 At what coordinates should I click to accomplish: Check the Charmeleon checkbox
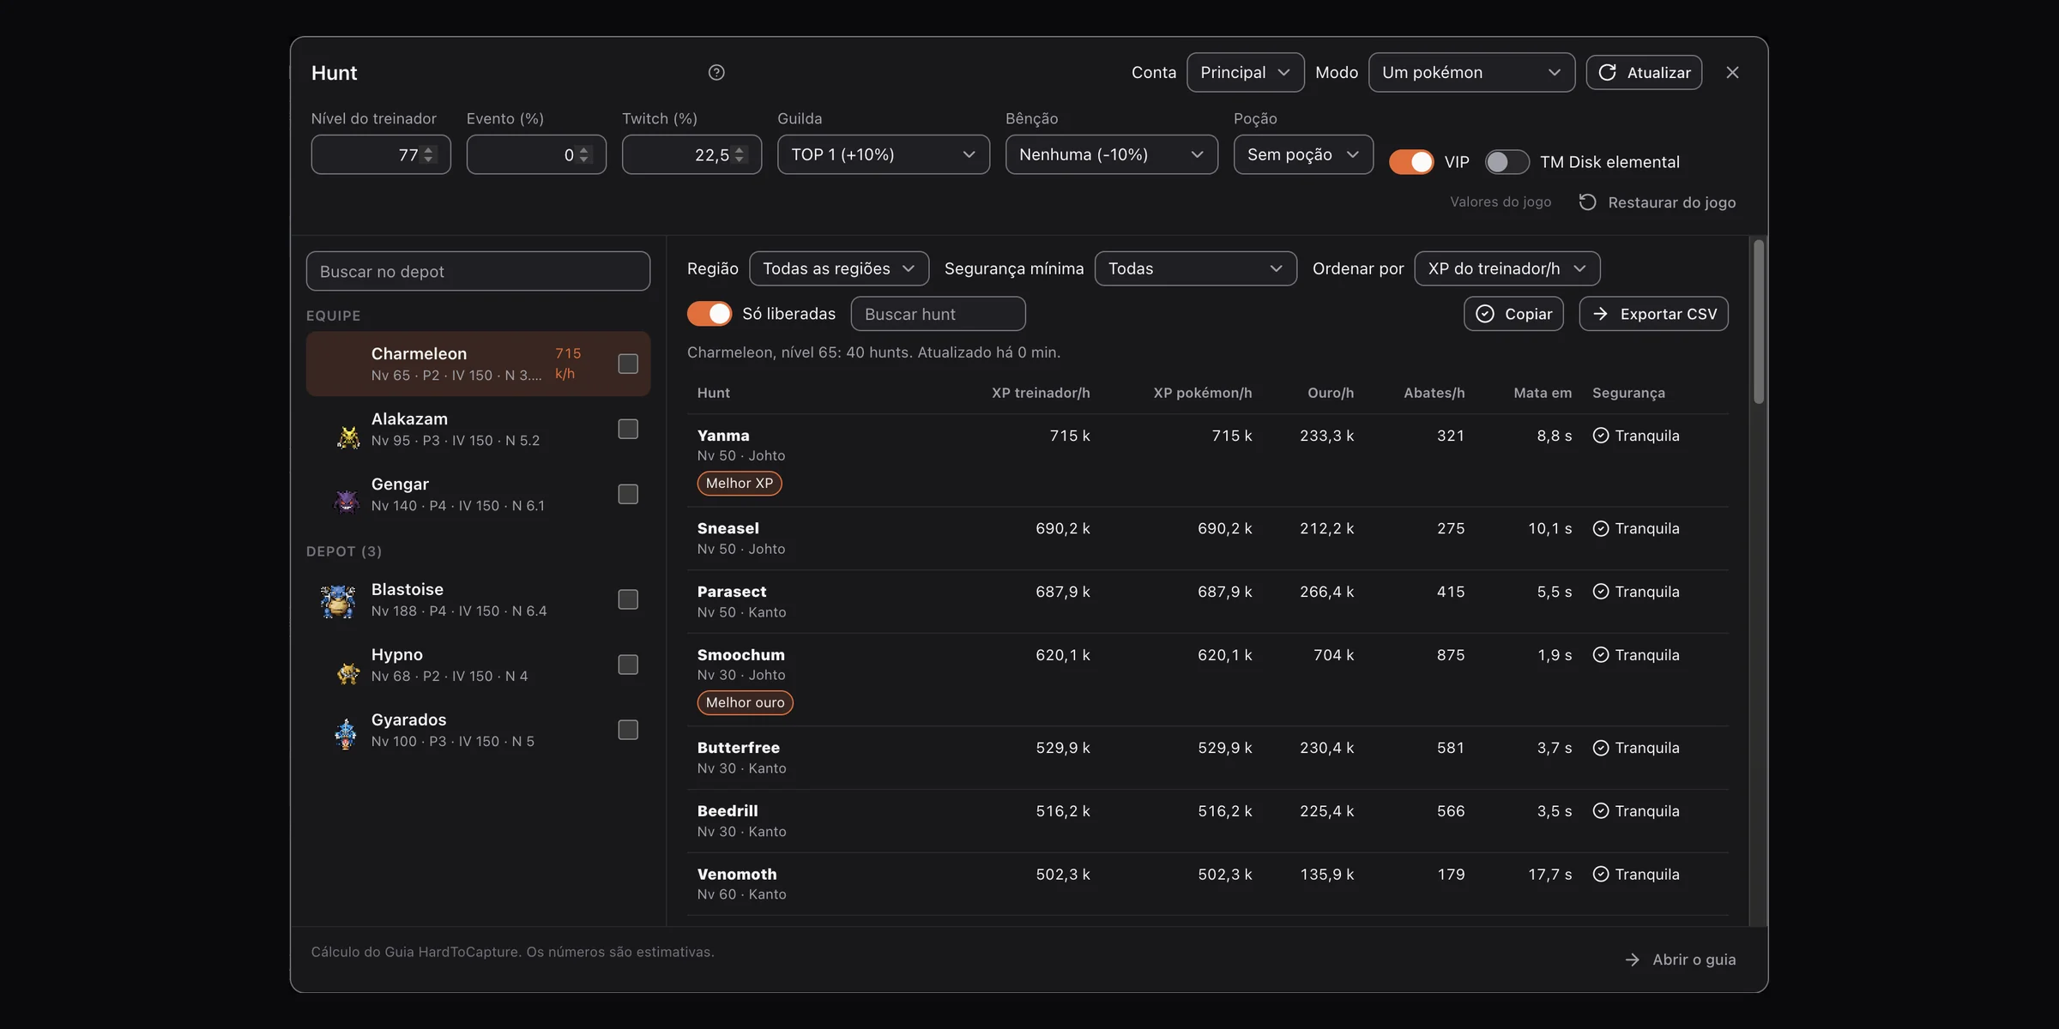pos(628,364)
